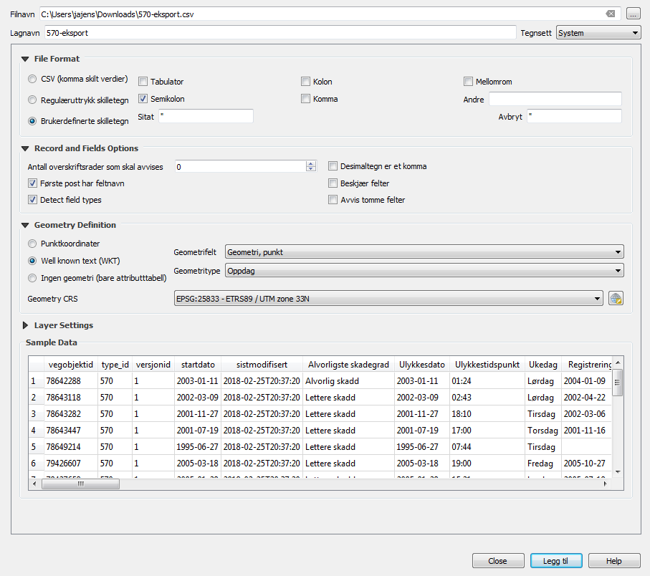Screen dimensions: 650x576
Task: Click the Sitat quote character field
Action: [x=206, y=116]
